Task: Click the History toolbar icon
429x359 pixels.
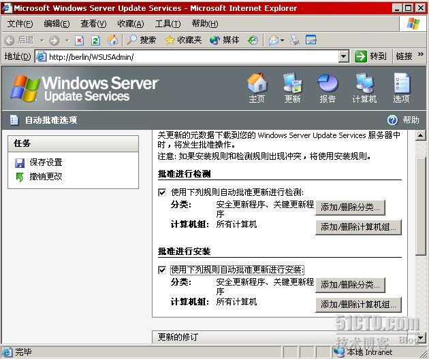Action: point(253,40)
